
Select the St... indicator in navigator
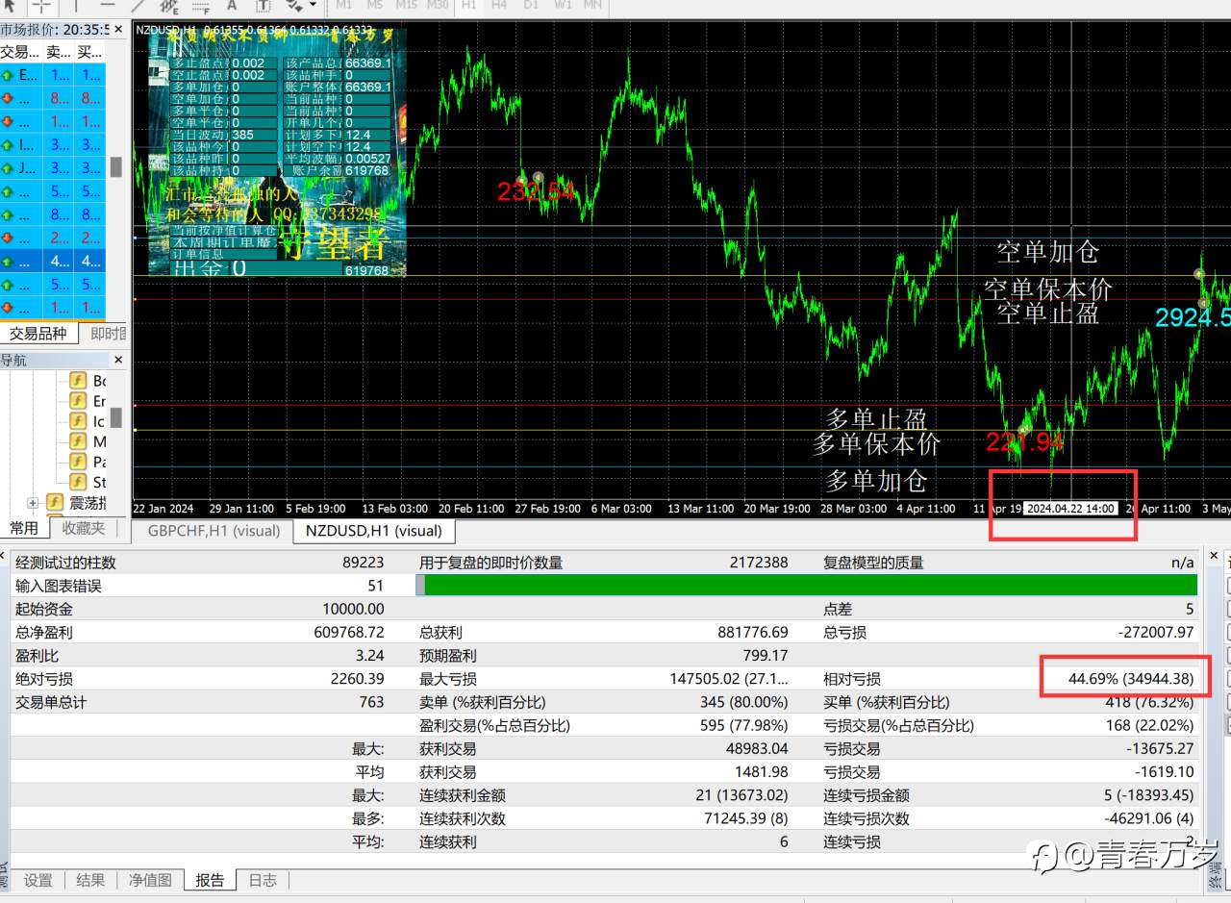(88, 482)
